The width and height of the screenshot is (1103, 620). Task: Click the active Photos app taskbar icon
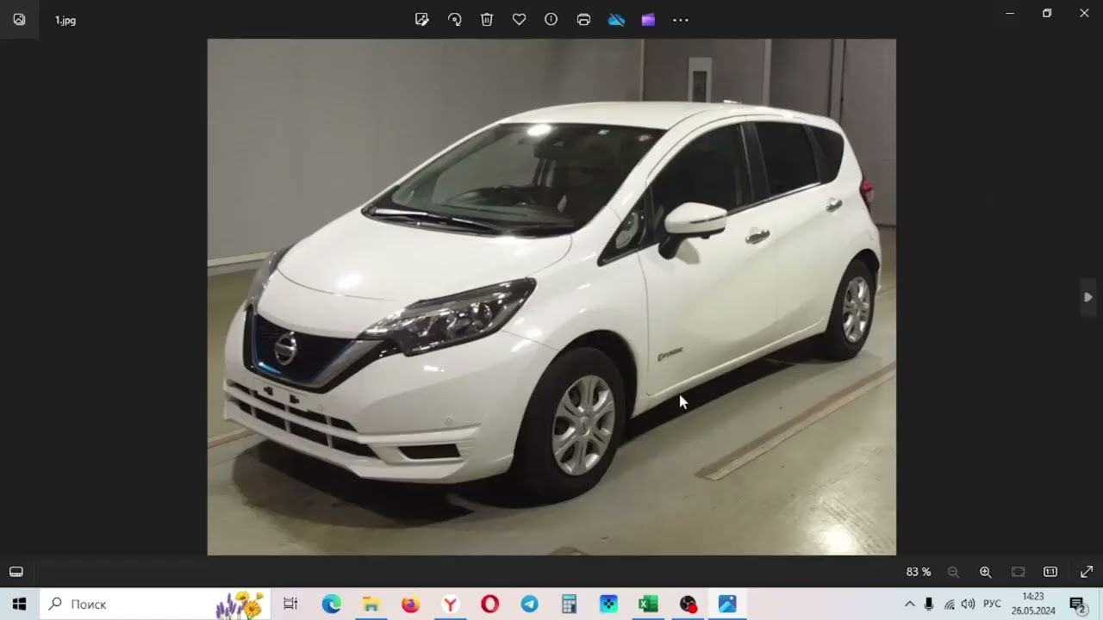coord(727,604)
